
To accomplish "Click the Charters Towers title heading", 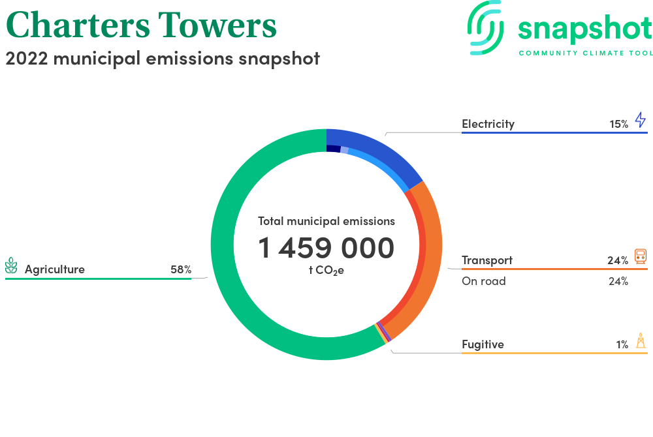I will (x=141, y=25).
